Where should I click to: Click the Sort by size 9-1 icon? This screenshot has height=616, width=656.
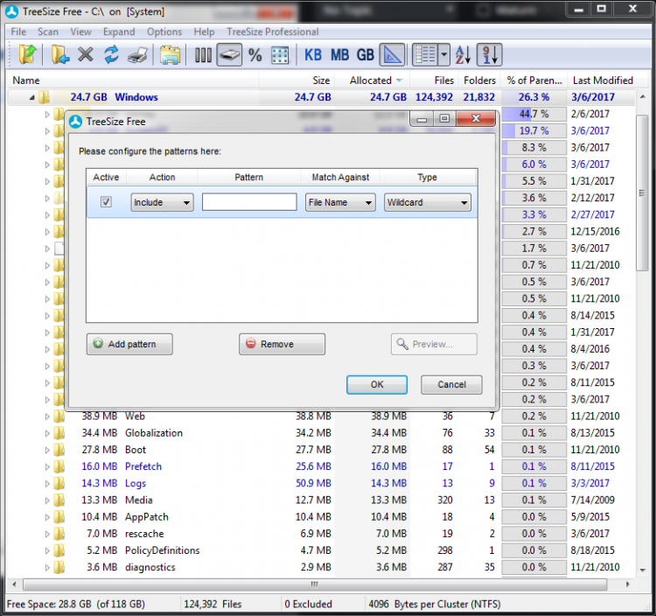(x=490, y=55)
